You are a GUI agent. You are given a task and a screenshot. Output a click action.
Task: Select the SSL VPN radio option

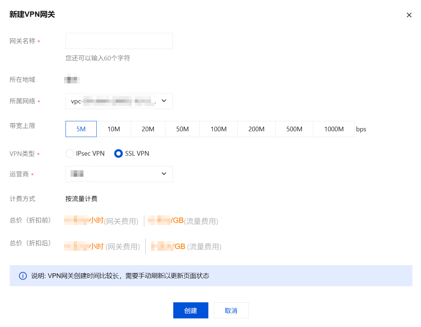[118, 153]
